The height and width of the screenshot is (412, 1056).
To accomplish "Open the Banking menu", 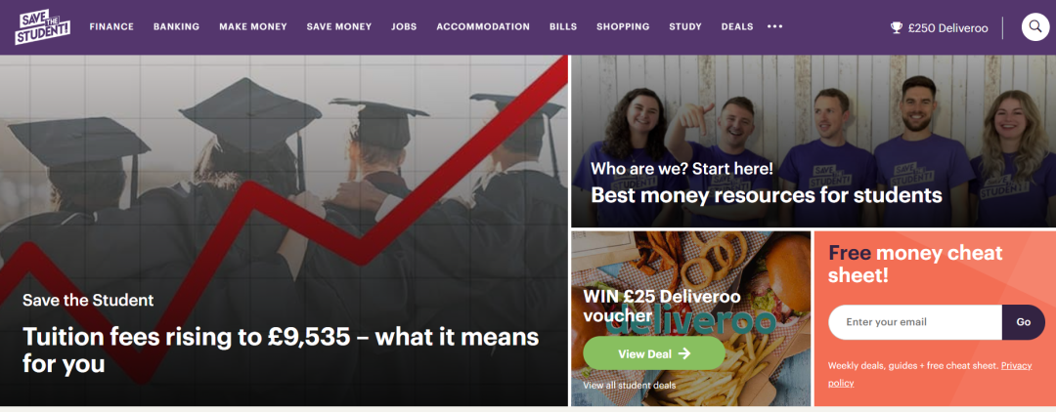I will pos(176,27).
